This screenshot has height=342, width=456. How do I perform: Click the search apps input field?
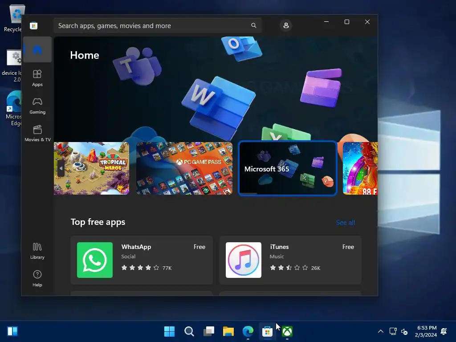[x=158, y=25]
